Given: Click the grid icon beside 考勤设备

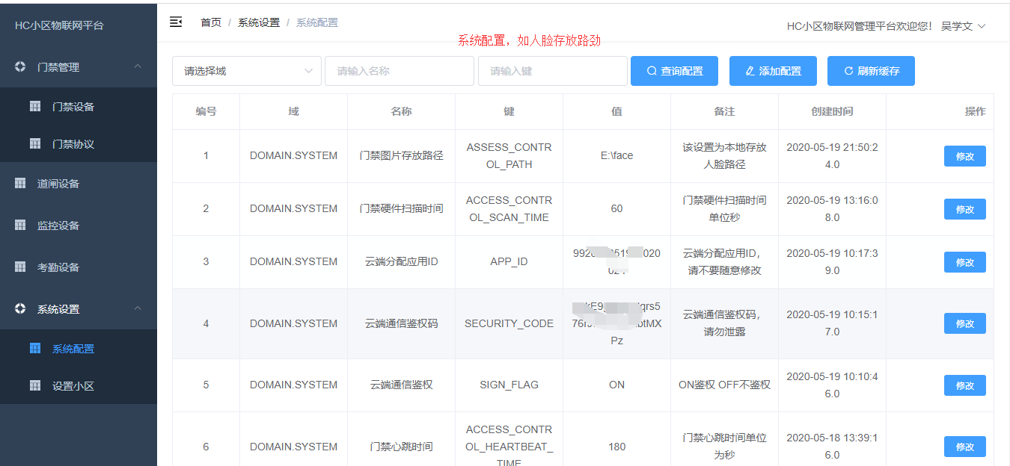Looking at the screenshot, I should pos(20,267).
